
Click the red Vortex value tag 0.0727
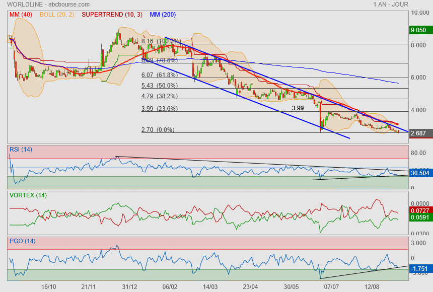420,209
